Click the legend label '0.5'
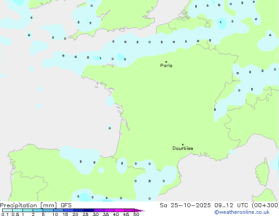This screenshot has width=279, height=216. coord(15,214)
